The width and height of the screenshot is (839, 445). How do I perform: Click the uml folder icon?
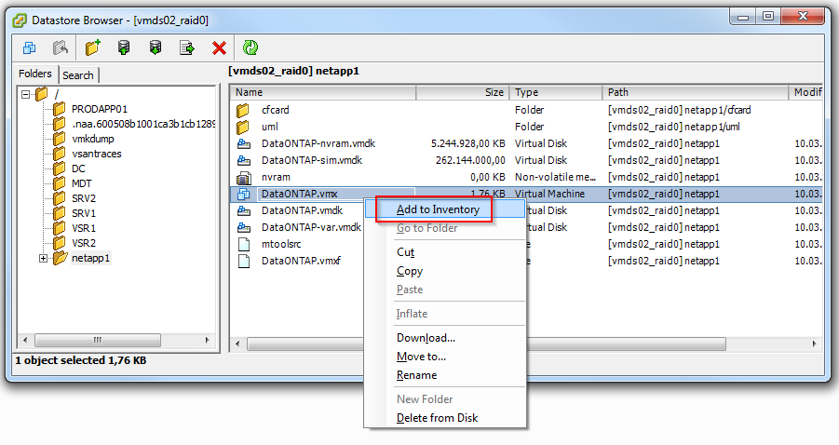click(x=243, y=127)
